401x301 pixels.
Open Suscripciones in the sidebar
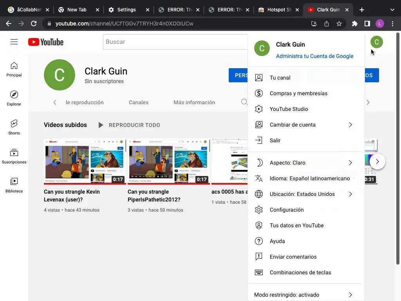point(14,156)
